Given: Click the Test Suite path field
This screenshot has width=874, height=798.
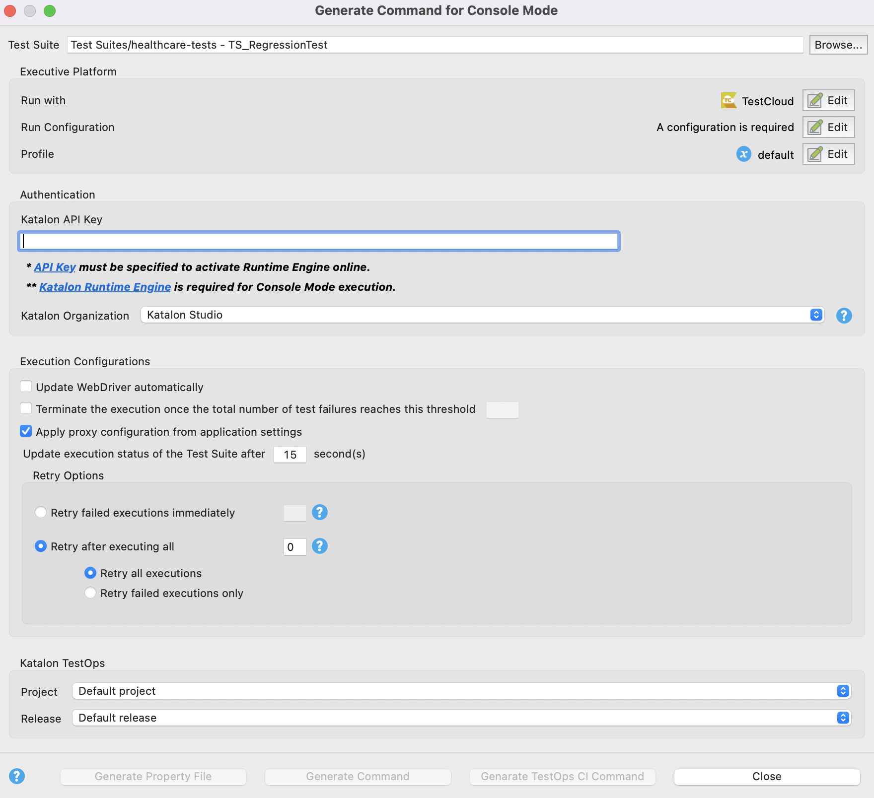Looking at the screenshot, I should click(x=435, y=45).
